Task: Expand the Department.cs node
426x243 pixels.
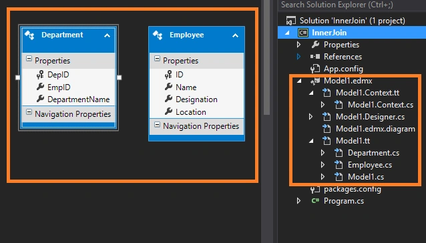Action: [323, 153]
